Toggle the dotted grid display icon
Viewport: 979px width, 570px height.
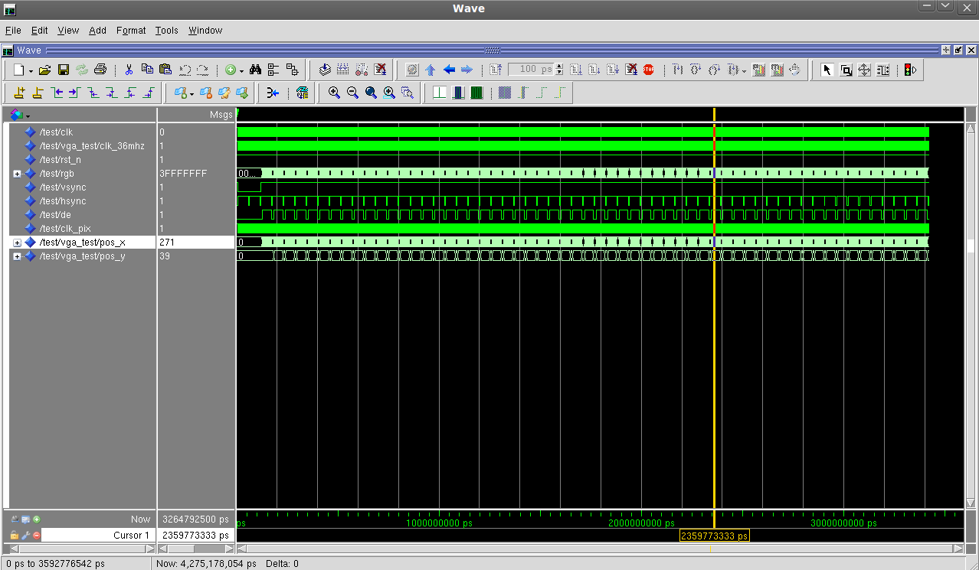pos(504,93)
